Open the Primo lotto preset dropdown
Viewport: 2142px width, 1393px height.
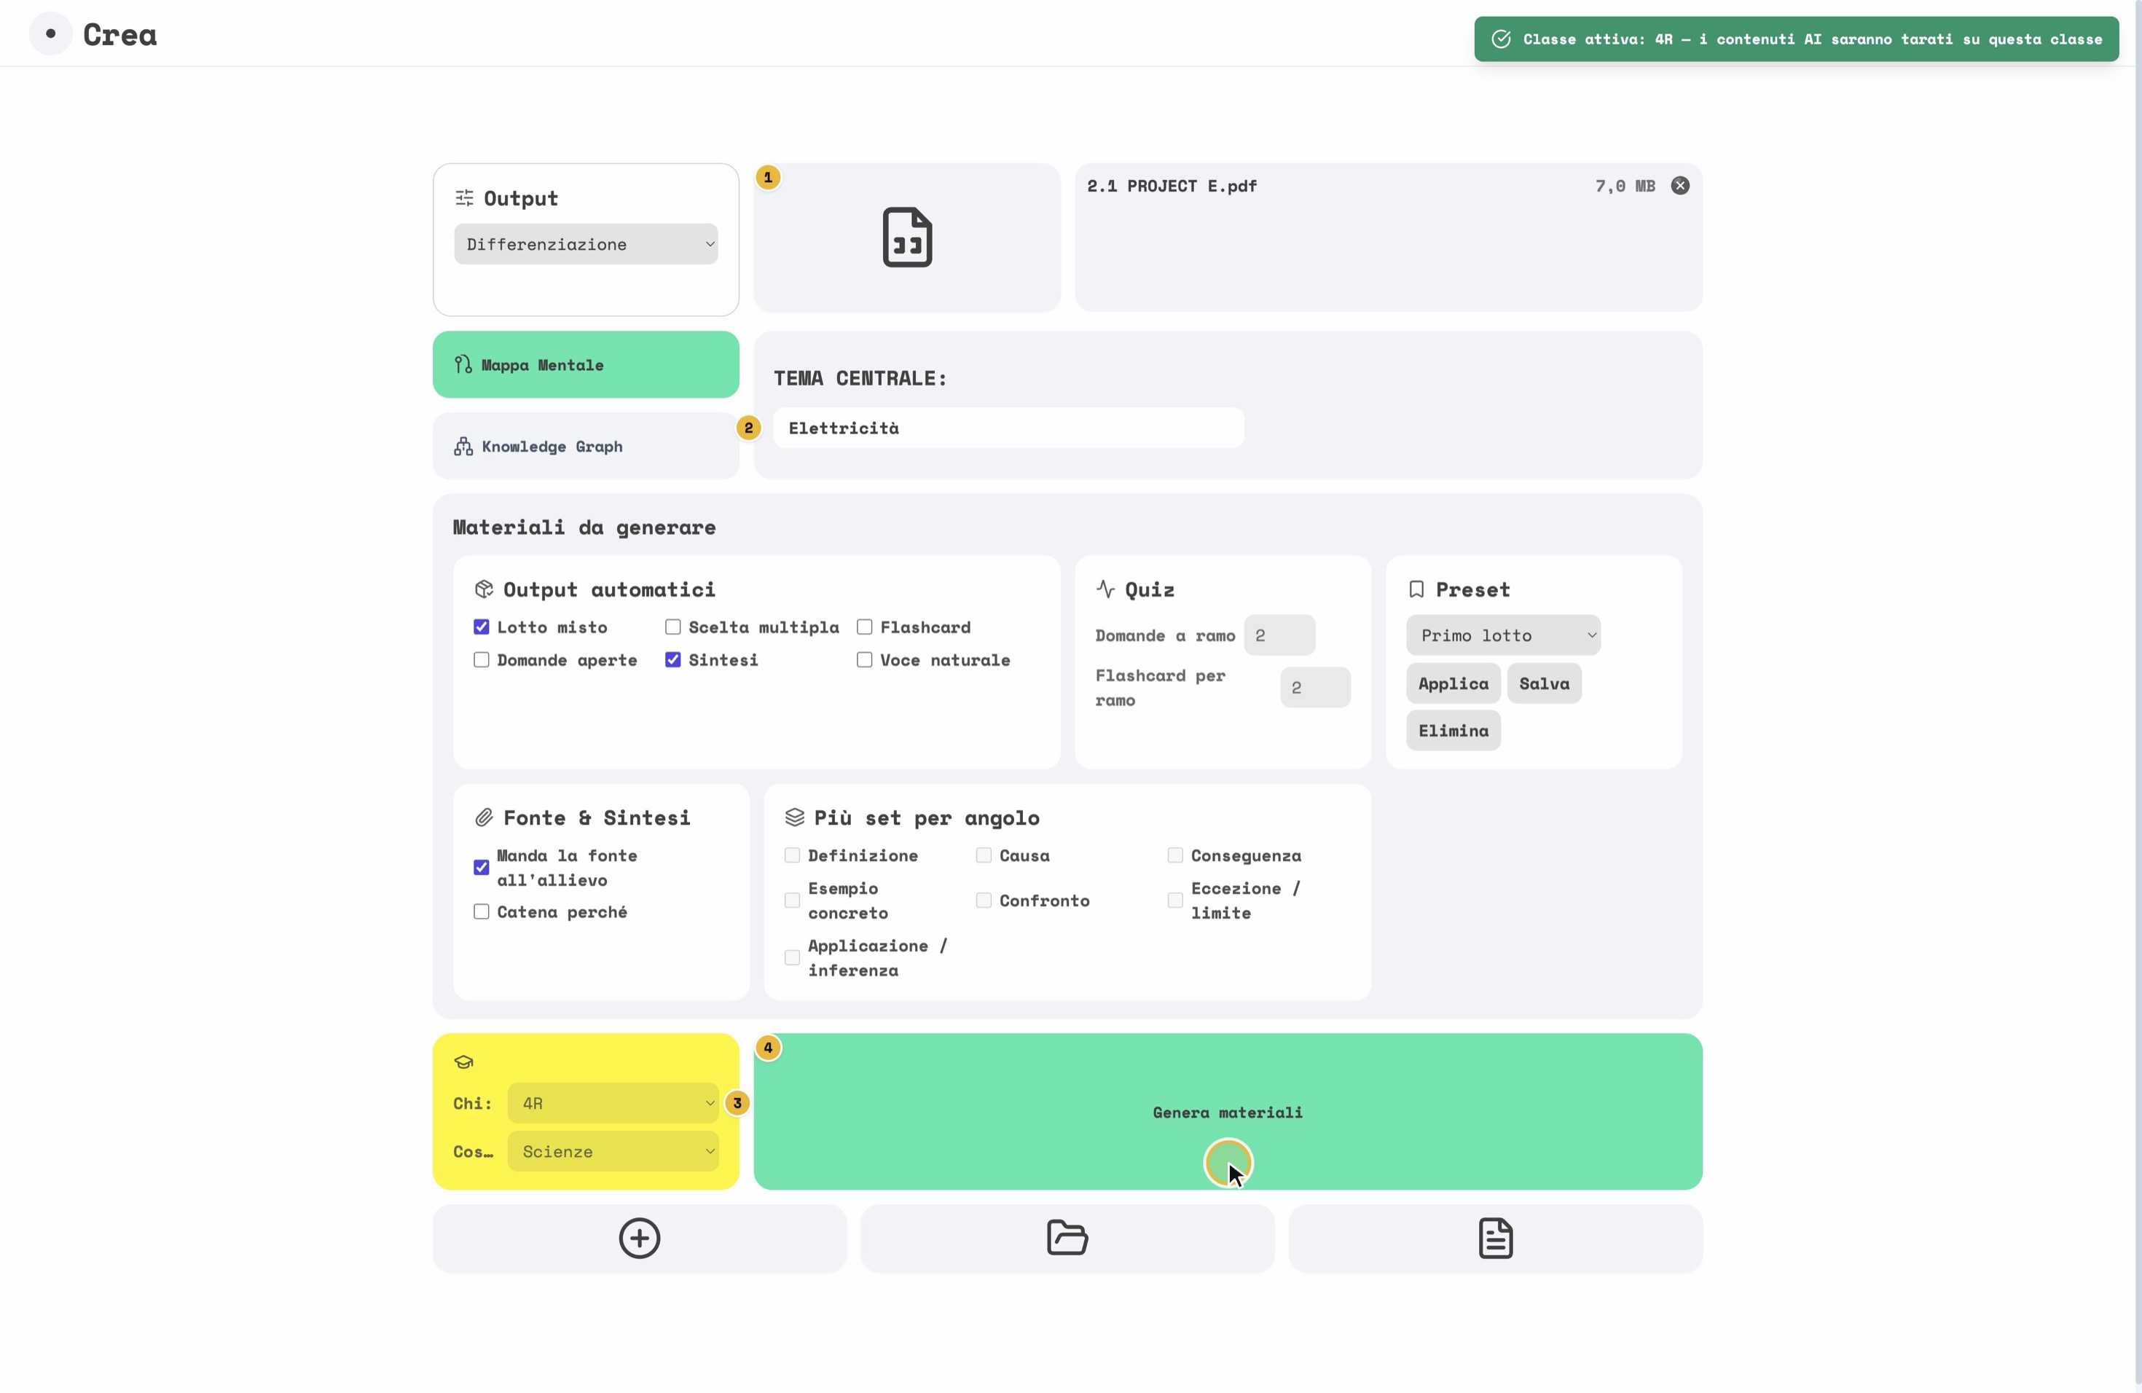(1503, 635)
